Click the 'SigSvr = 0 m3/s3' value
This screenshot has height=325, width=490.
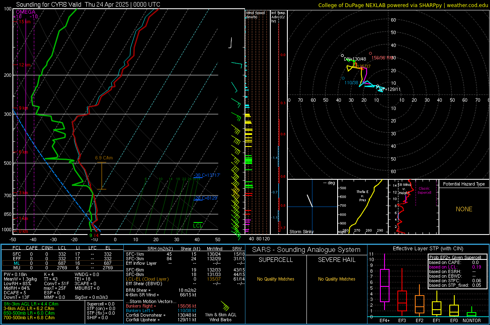point(91,297)
